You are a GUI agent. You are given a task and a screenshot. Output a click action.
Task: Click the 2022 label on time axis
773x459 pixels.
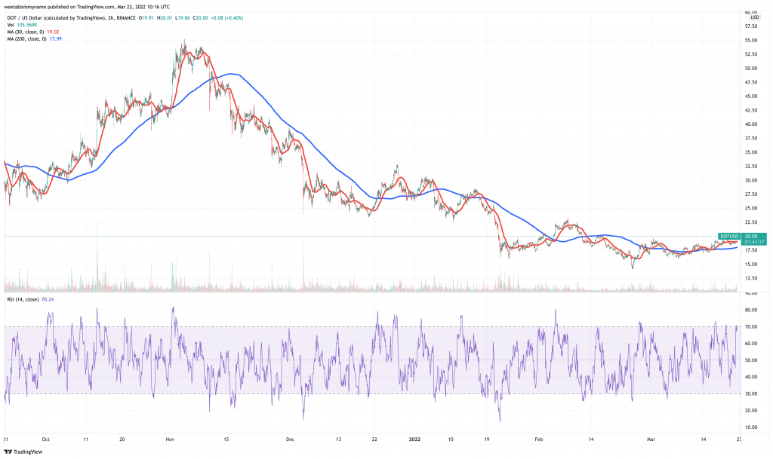click(x=414, y=439)
